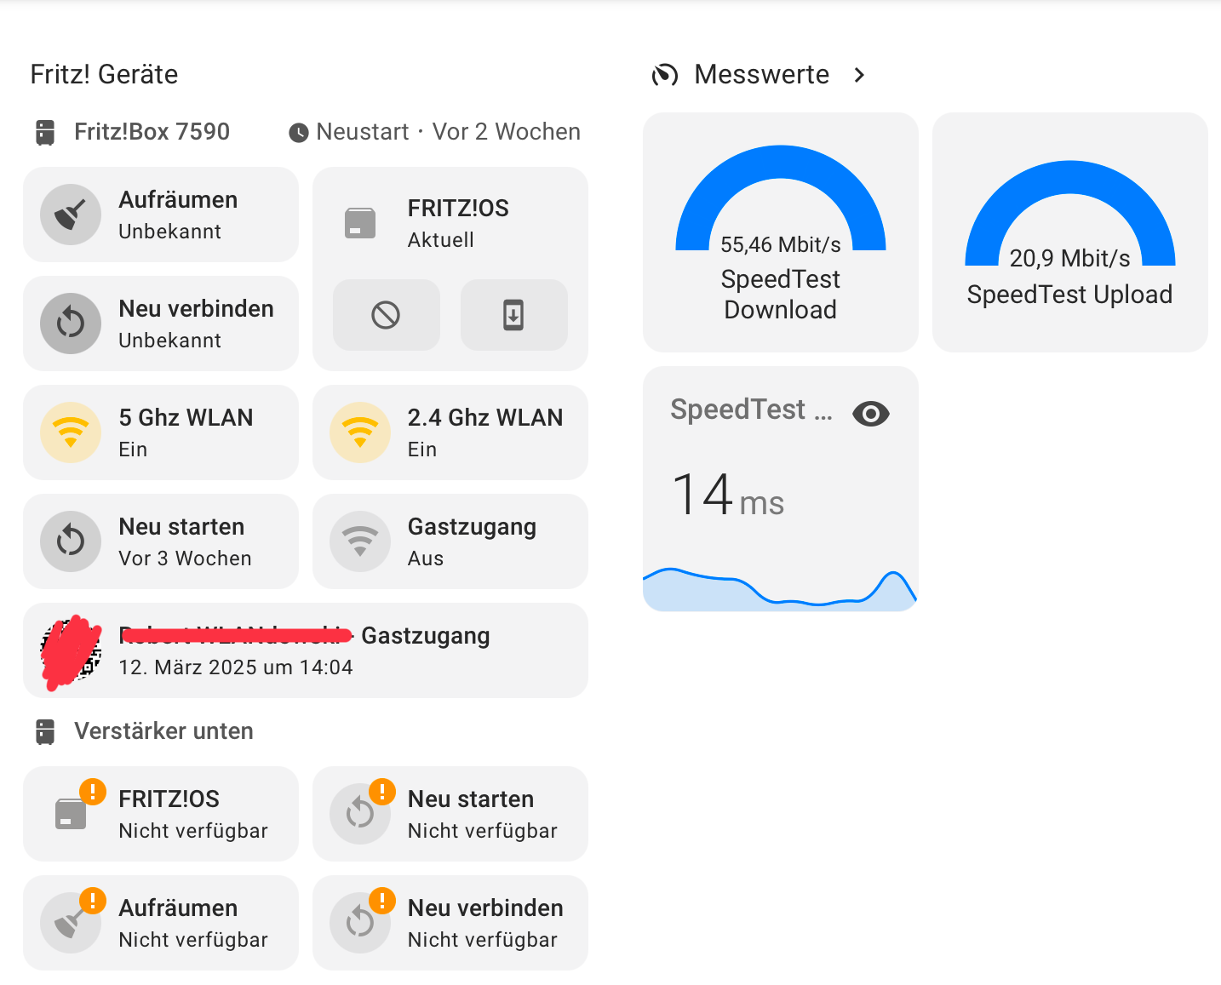Click the Neu starten restart icon (Vor 3 Wochen)
Screen dimensions: 1221x985
(x=71, y=541)
